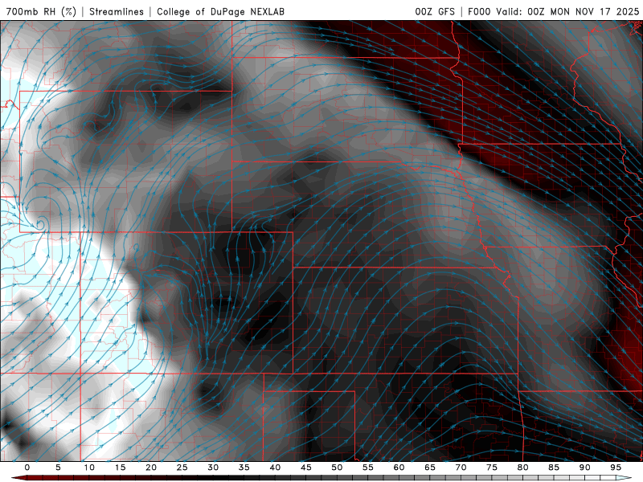Click the "10" color scale label
643x482 pixels.
pos(89,468)
